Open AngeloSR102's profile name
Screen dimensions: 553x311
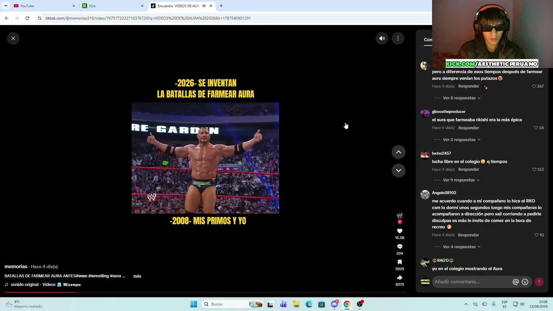tap(444, 193)
